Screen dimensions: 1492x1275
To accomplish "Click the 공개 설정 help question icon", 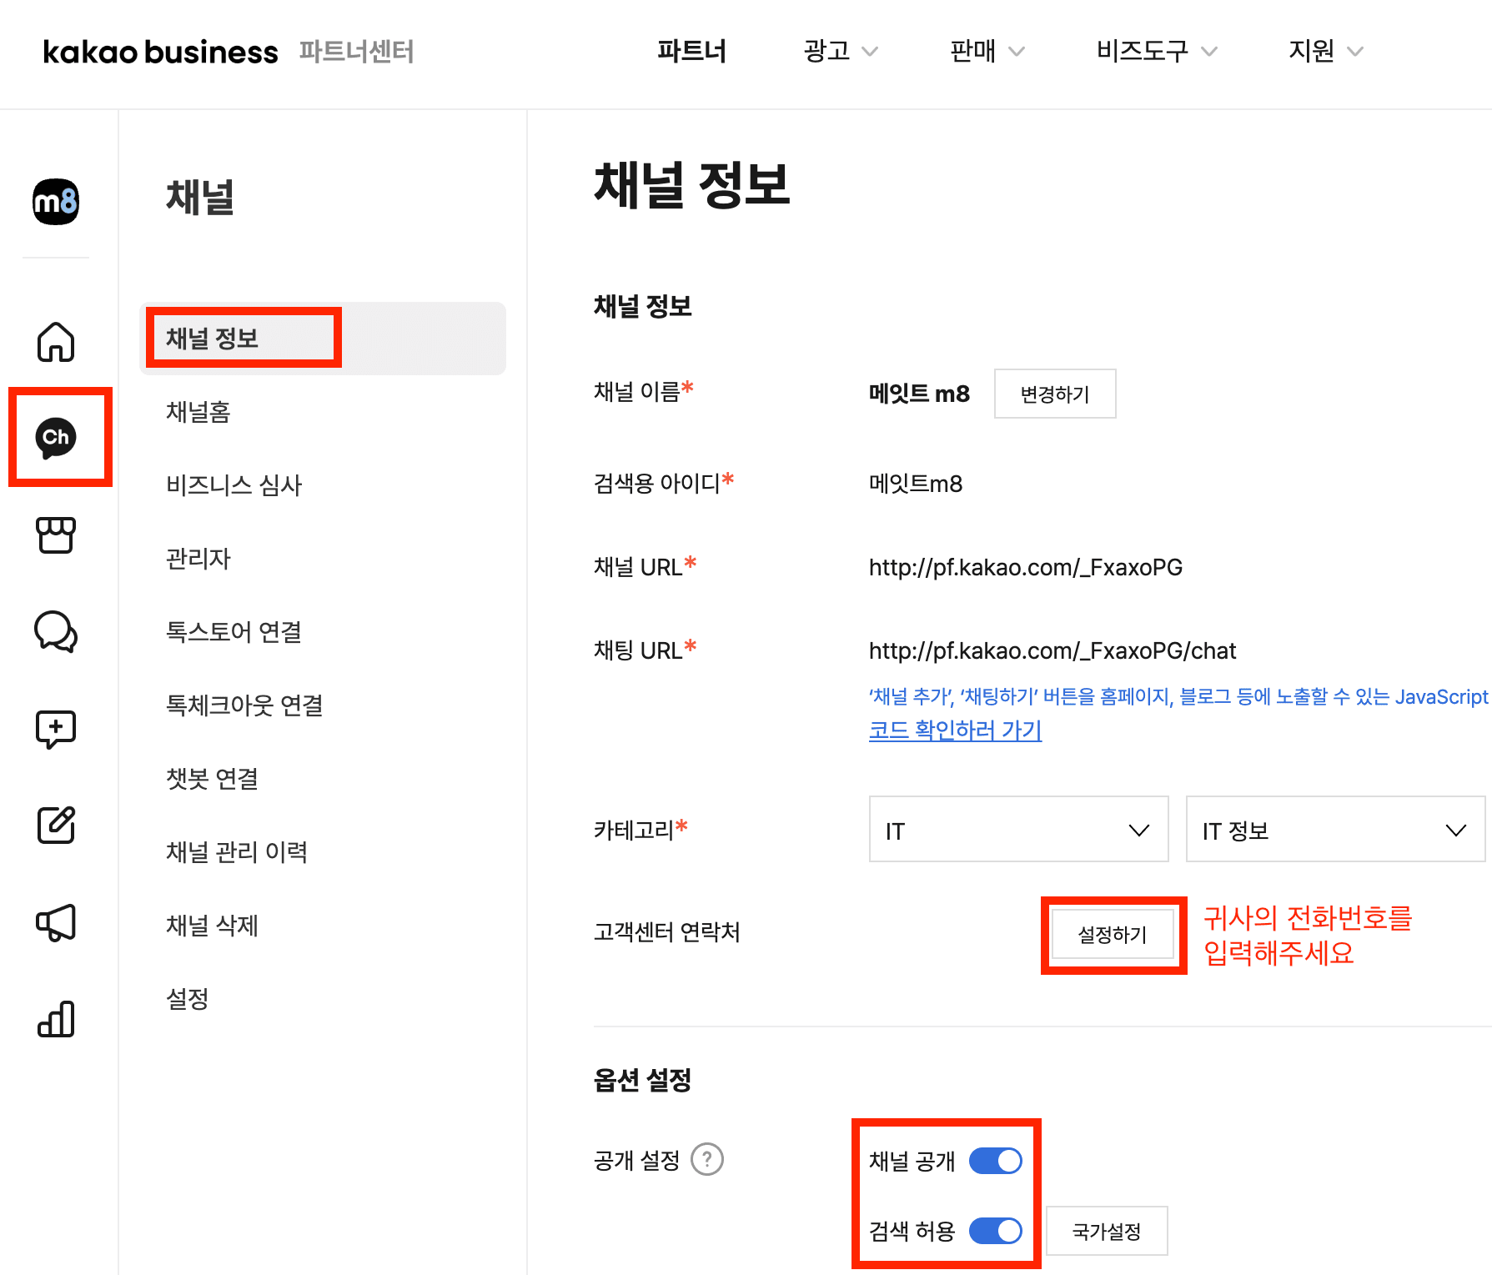I will [707, 1159].
